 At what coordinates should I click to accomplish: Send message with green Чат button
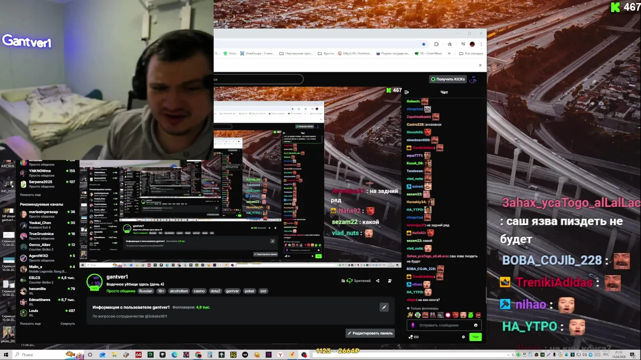[x=475, y=337]
